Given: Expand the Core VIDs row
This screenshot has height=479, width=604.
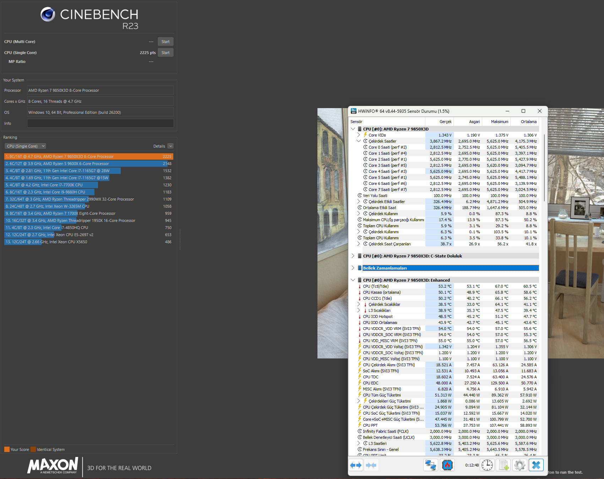Looking at the screenshot, I should 359,135.
